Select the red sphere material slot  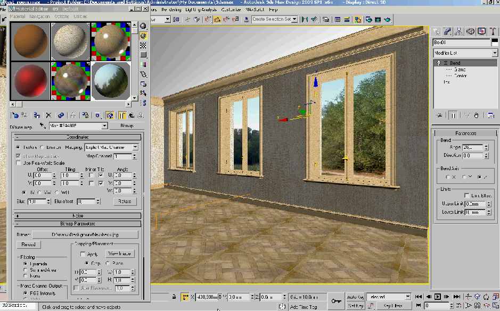click(x=30, y=81)
